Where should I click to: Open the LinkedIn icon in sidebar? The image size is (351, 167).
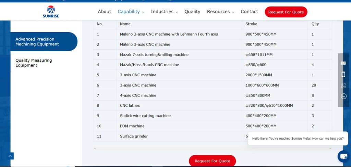343,96
